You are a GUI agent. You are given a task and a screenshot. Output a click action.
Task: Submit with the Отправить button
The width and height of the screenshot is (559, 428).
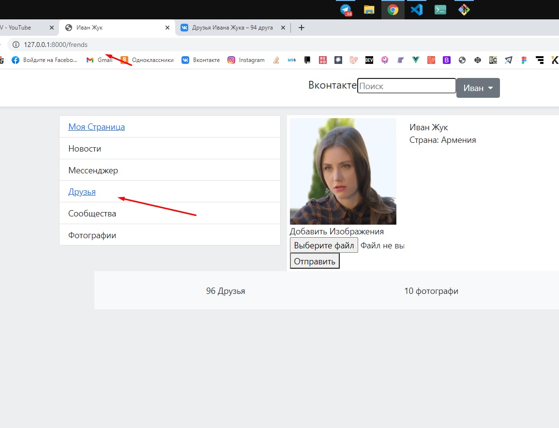pyautogui.click(x=315, y=261)
